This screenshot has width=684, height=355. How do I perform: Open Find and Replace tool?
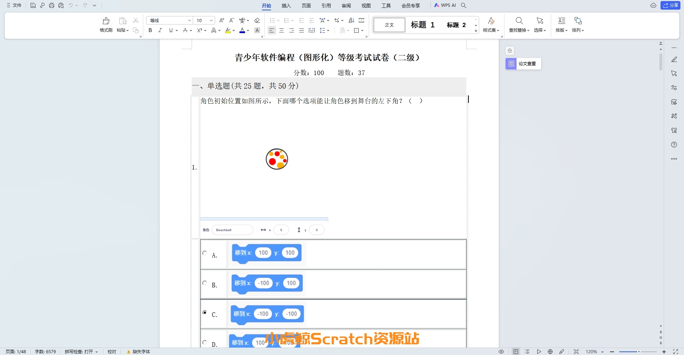519,25
